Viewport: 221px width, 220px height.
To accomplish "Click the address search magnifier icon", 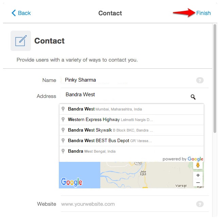I will coord(193,97).
